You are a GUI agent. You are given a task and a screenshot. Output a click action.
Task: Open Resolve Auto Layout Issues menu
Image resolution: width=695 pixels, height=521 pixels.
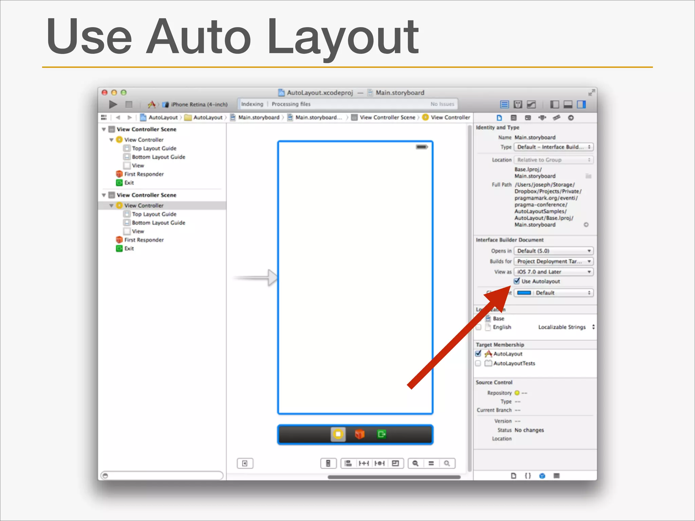tap(380, 464)
